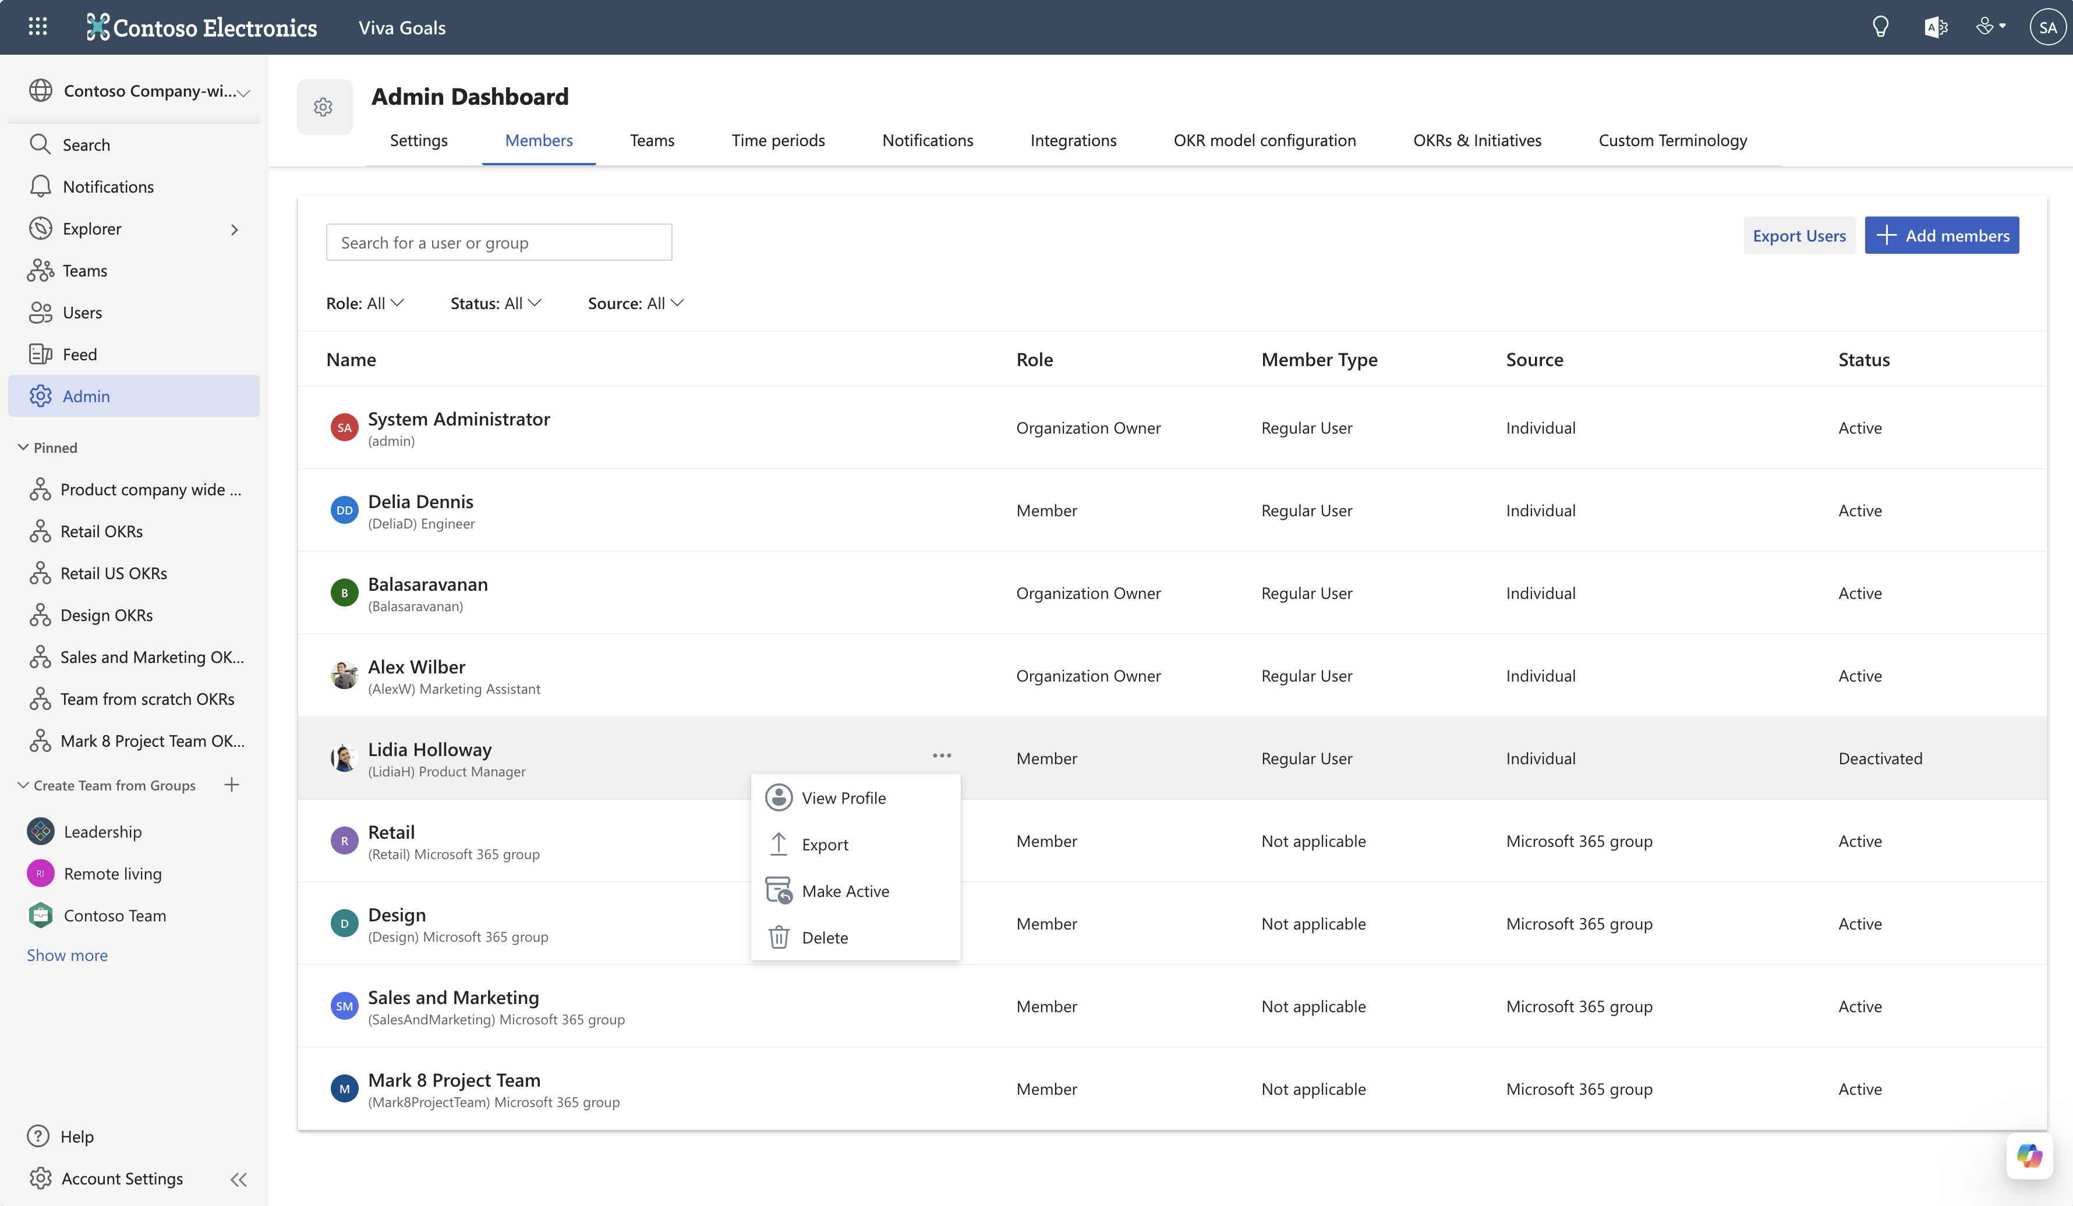This screenshot has height=1206, width=2073.
Task: Switch to the Time periods tab
Action: point(778,141)
